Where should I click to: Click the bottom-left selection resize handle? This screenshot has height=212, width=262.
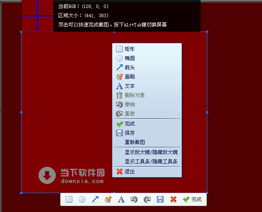[21, 193]
